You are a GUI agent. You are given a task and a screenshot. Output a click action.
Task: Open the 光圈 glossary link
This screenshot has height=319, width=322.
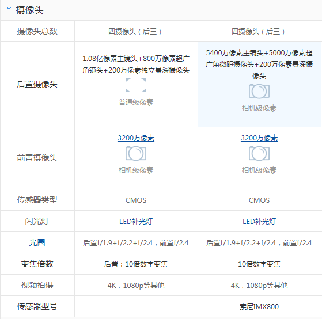point(37,242)
